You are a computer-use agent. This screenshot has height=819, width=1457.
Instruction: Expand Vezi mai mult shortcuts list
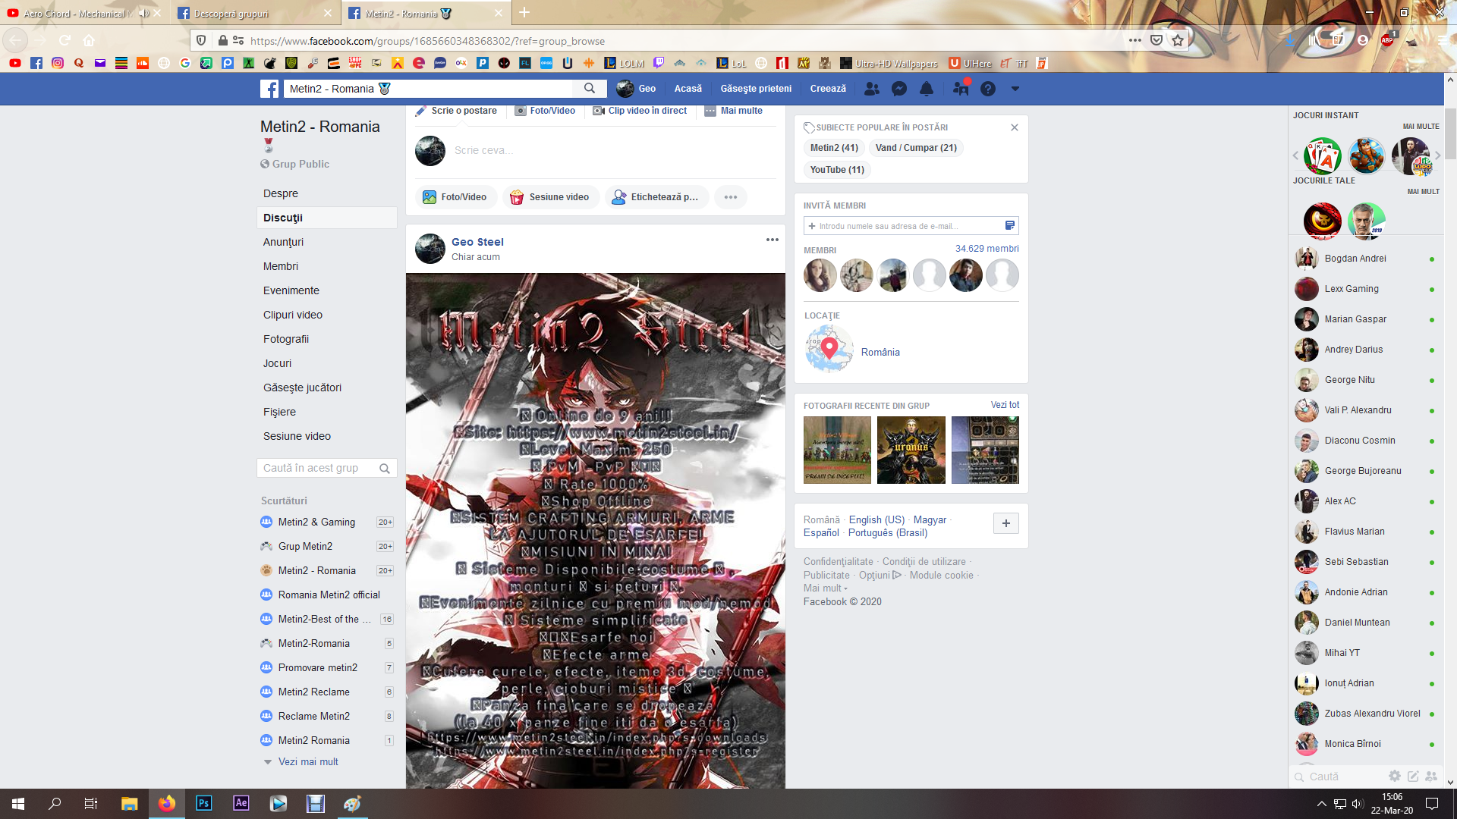point(308,761)
